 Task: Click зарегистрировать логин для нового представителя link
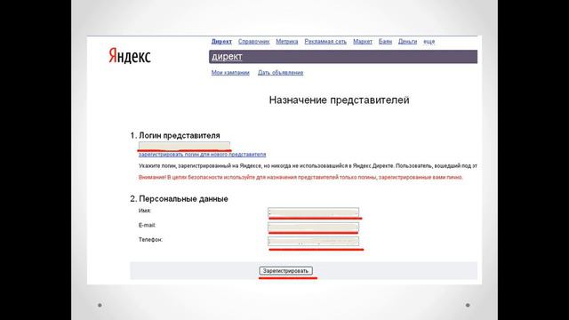point(202,154)
